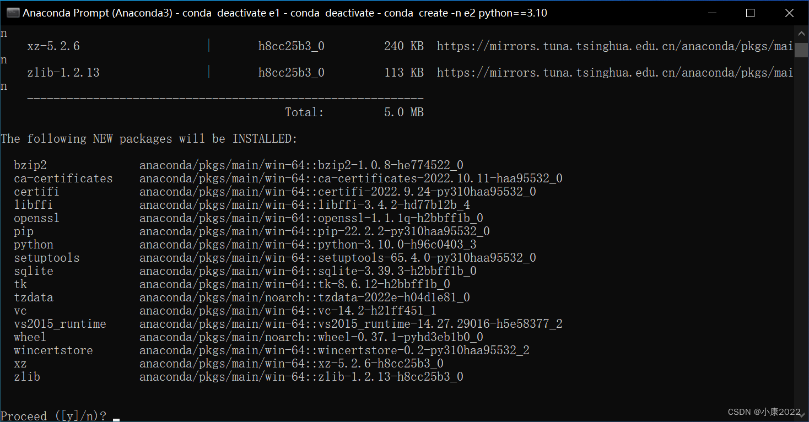This screenshot has width=809, height=422.
Task: Click the scrollbar up arrow
Action: pos(801,32)
